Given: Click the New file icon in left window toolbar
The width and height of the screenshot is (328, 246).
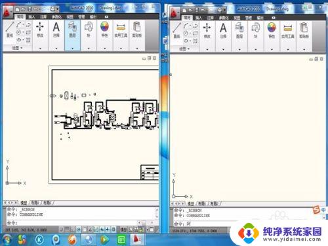Looking at the screenshot, I should click(x=18, y=9).
